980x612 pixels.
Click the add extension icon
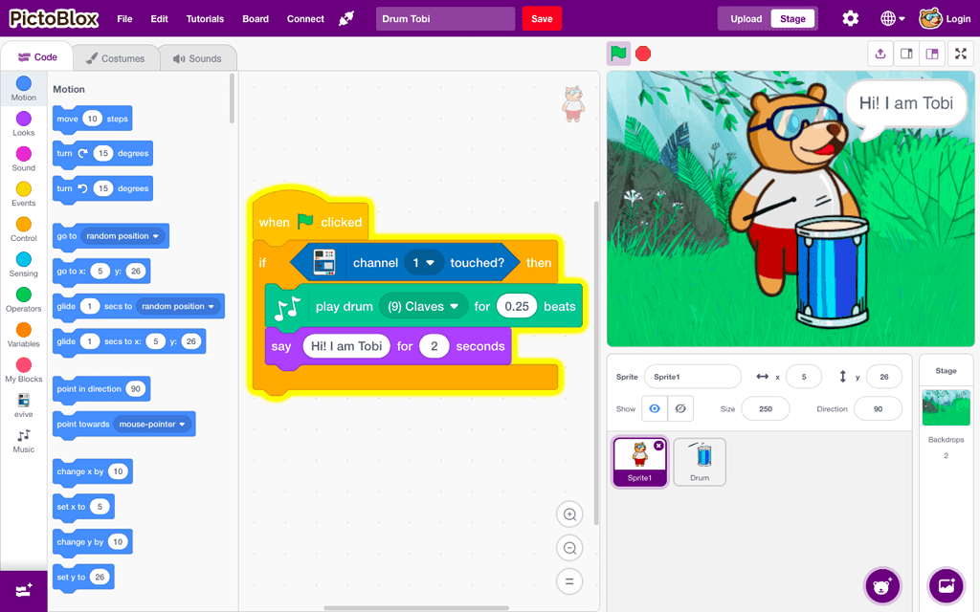pos(24,591)
